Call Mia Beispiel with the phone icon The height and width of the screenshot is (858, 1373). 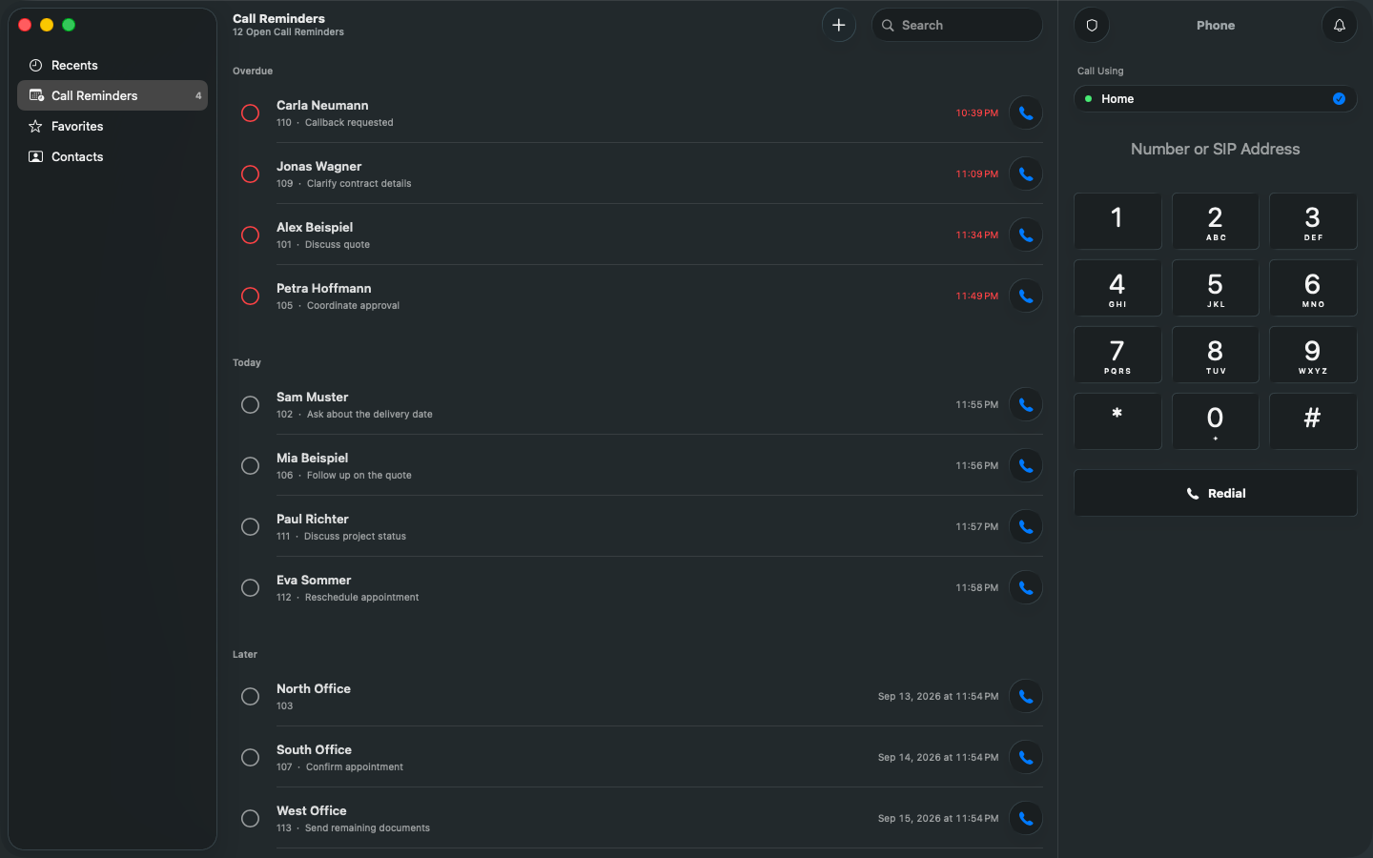pyautogui.click(x=1026, y=465)
